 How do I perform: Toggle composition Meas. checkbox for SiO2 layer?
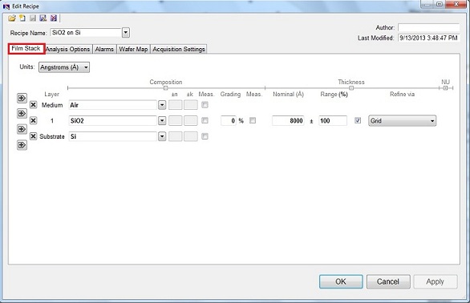[205, 120]
